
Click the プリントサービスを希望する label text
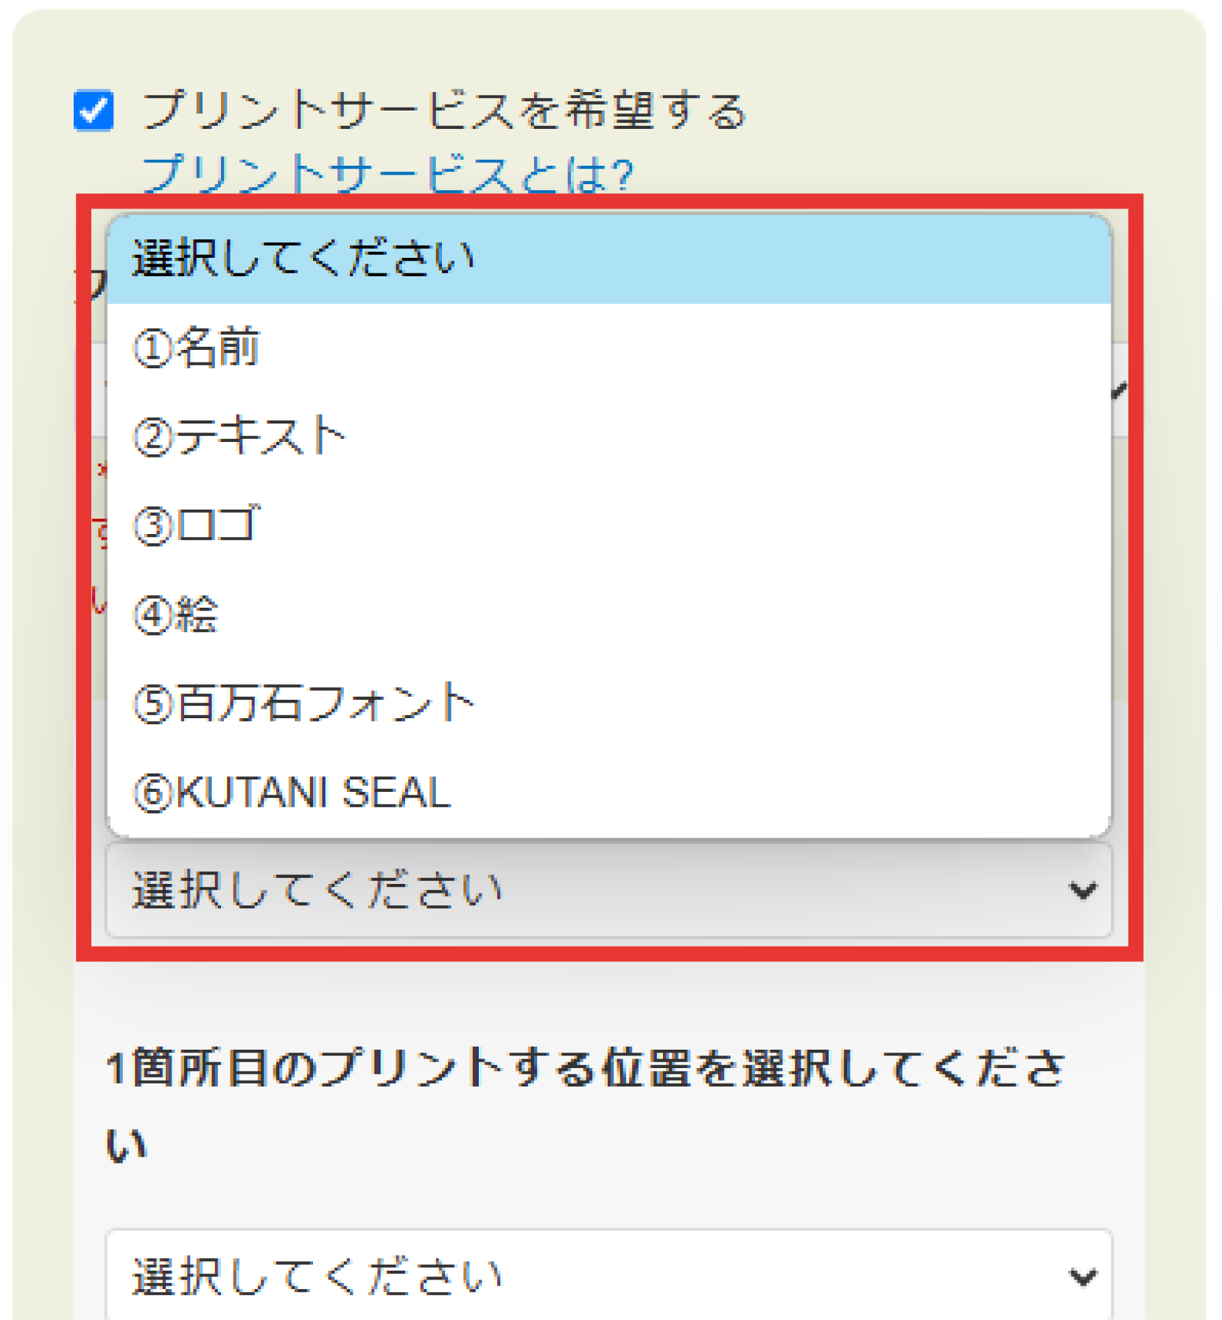coord(443,110)
